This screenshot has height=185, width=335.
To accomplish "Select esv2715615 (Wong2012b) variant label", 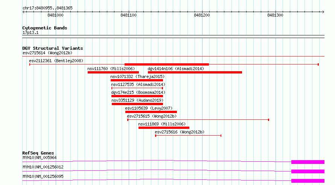I will pos(152,116).
